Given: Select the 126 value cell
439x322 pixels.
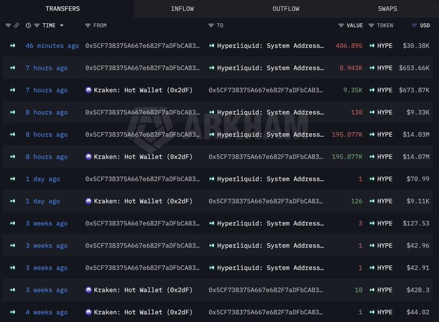Looking at the screenshot, I should (x=356, y=201).
